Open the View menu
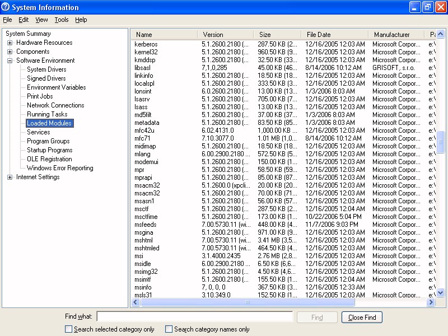Screen dimensions: 448x336 pyautogui.click(x=41, y=20)
